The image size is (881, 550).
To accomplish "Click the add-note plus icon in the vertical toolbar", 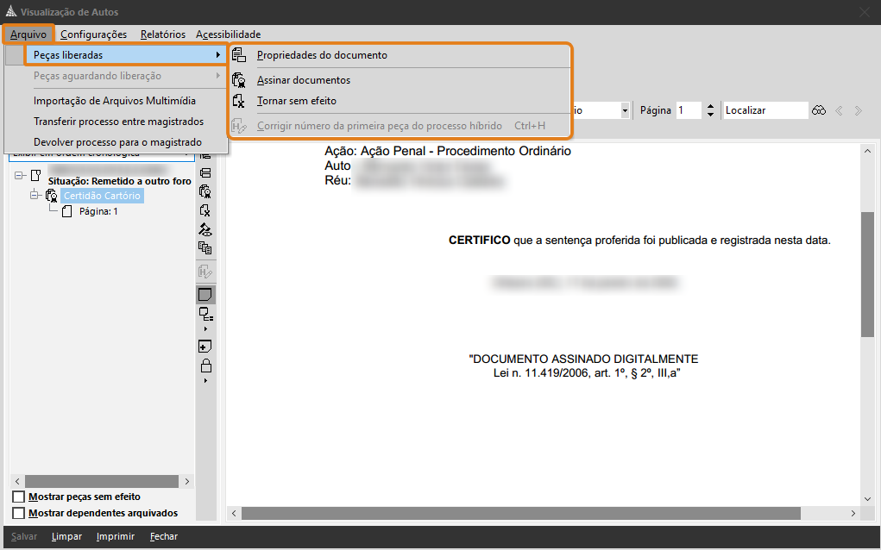I will 205,347.
